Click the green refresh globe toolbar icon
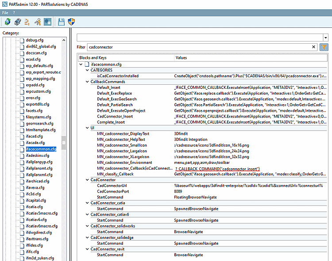The image size is (332, 261). 8,22
